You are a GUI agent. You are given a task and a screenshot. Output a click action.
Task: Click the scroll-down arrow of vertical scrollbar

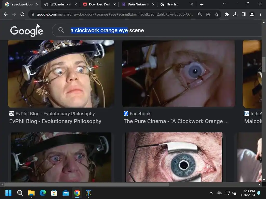pyautogui.click(x=264, y=180)
